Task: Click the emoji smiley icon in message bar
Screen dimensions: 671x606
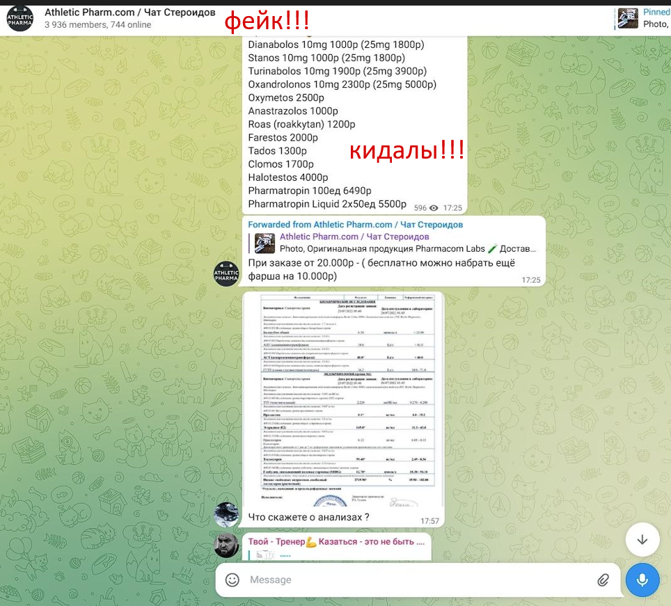Action: coord(232,580)
